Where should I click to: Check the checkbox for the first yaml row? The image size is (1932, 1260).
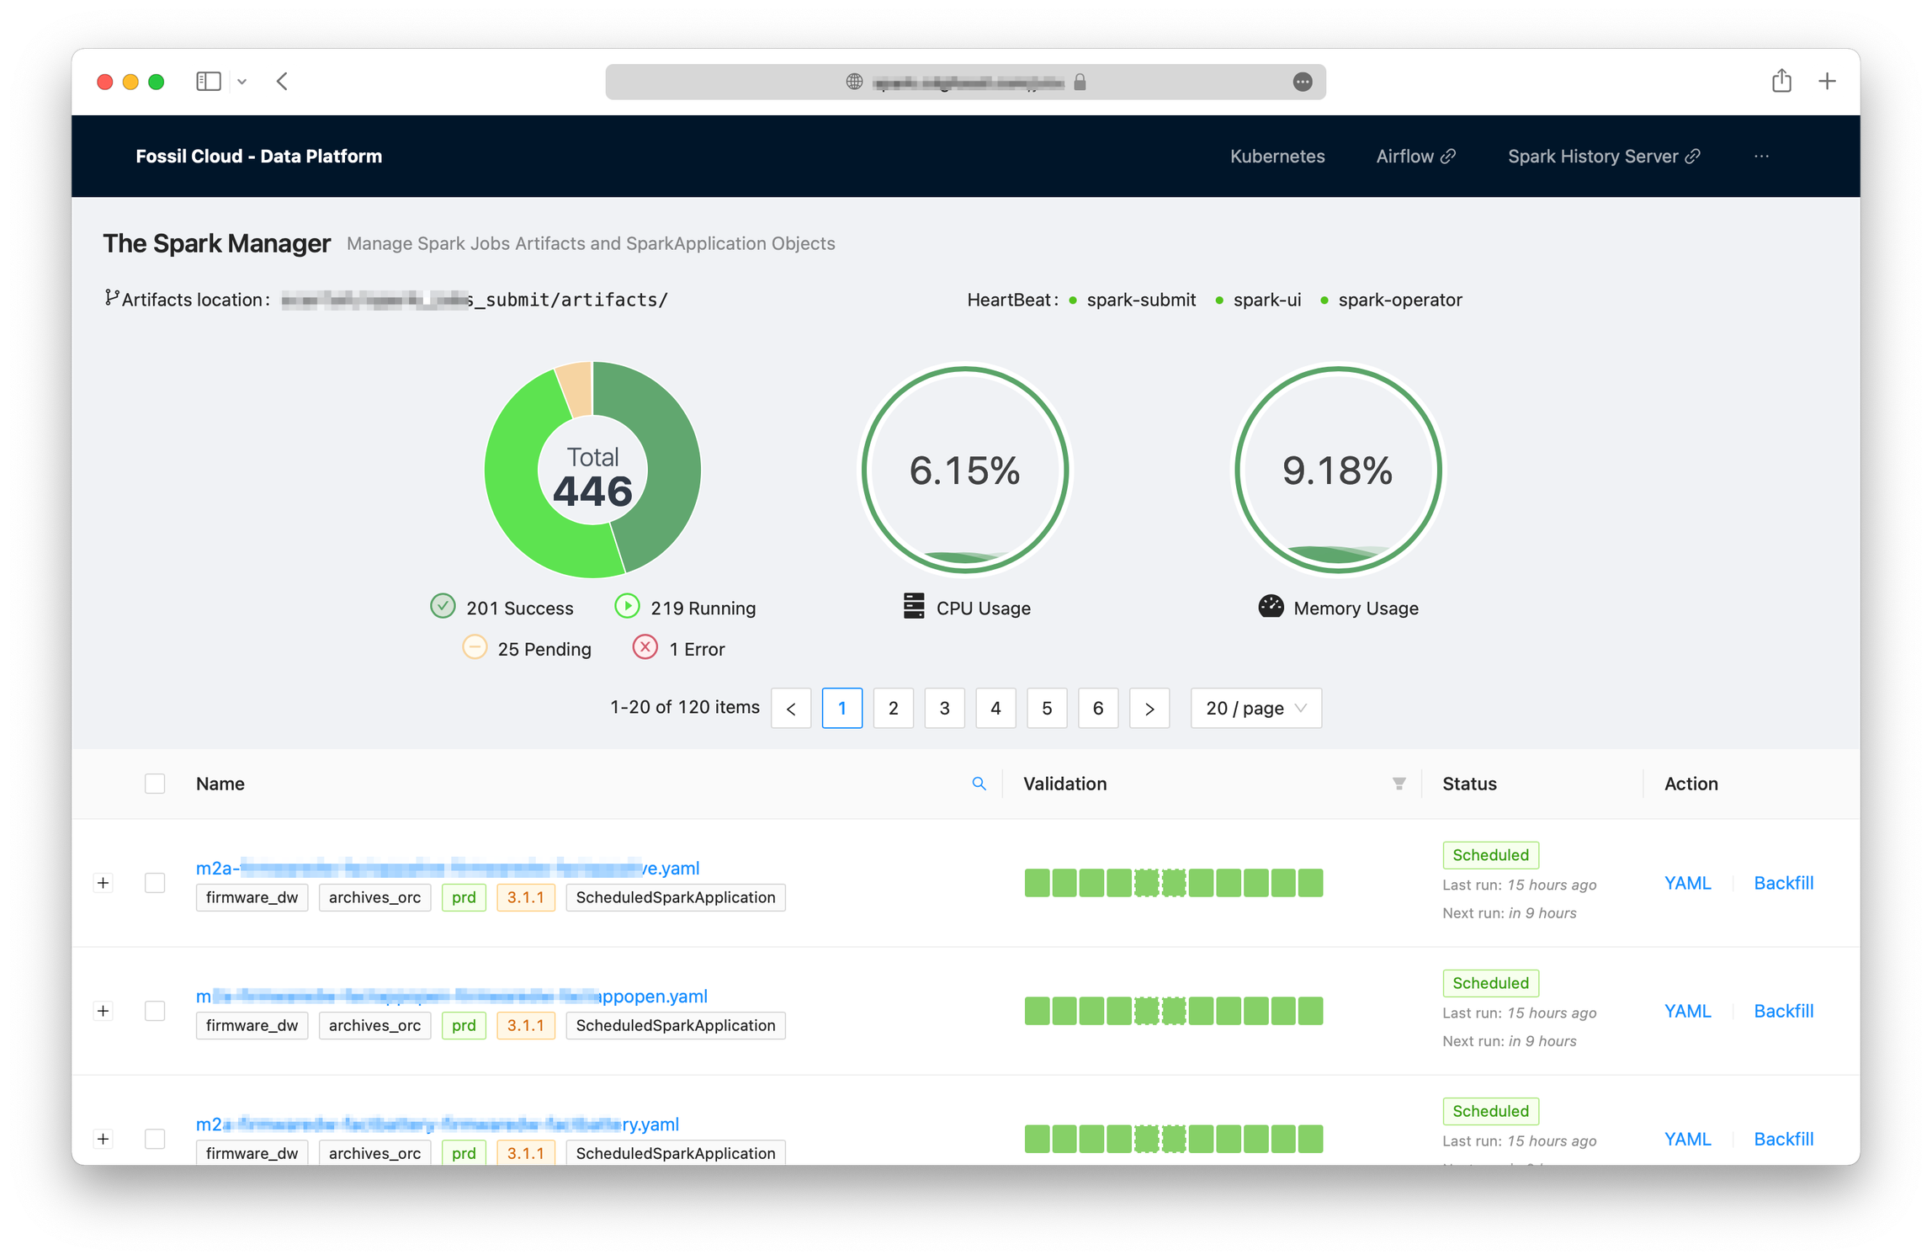click(x=155, y=883)
